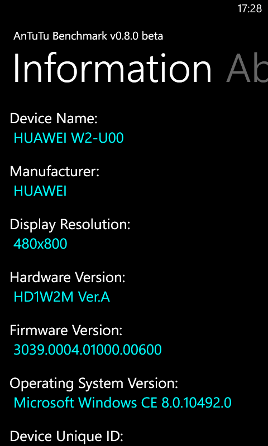Select the Display Resolution label
This screenshot has width=268, height=446.
click(x=70, y=225)
